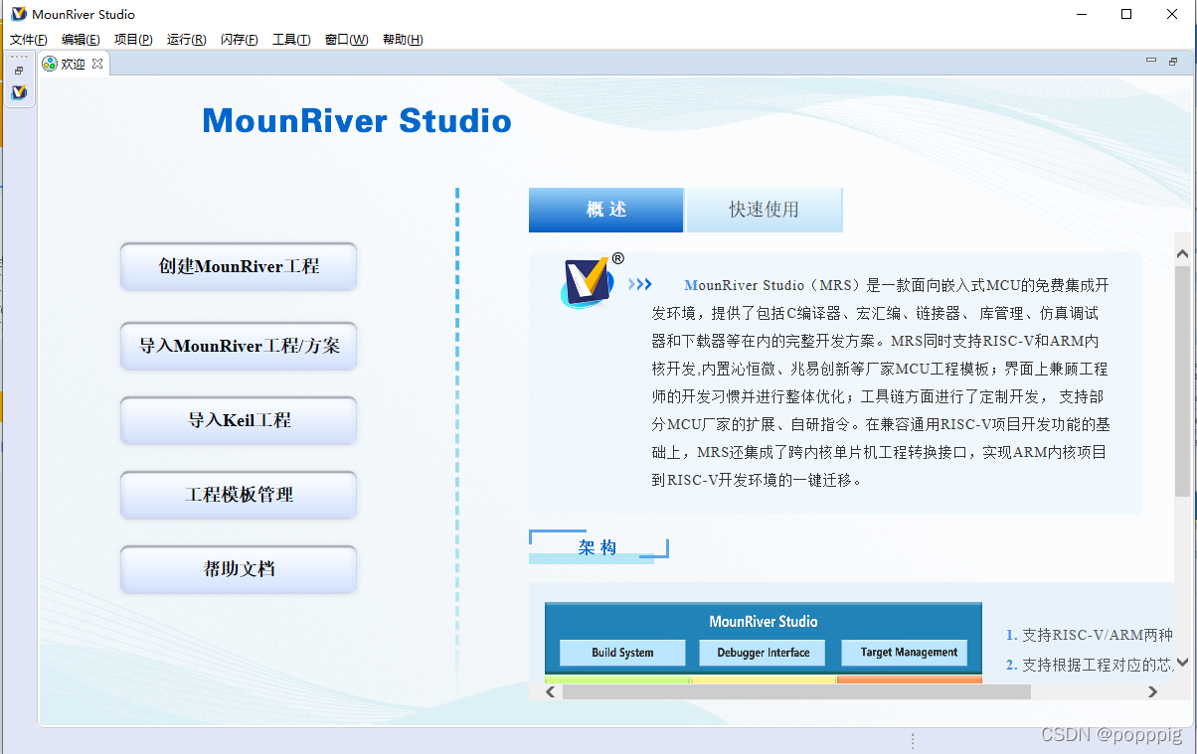Open the 工具(T) menu
This screenshot has height=754, width=1197.
[291, 40]
